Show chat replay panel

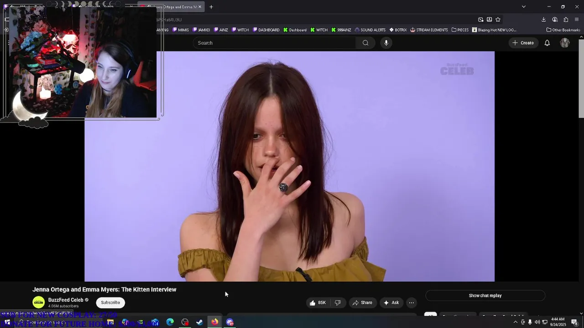[x=485, y=296]
